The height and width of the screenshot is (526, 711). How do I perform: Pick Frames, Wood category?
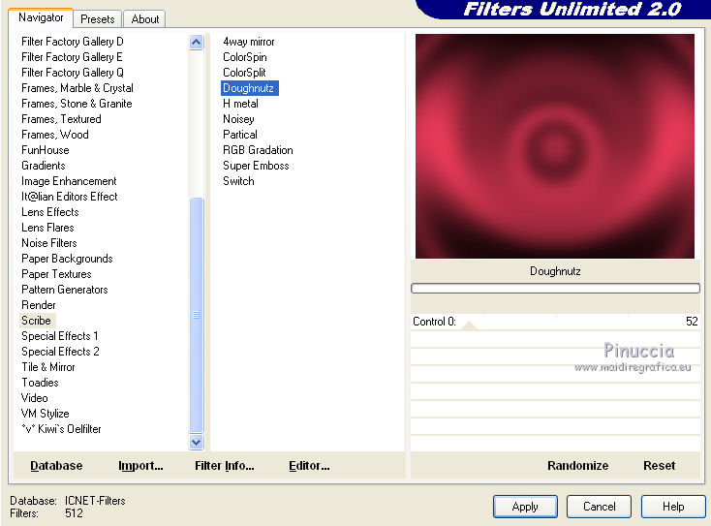tap(55, 135)
